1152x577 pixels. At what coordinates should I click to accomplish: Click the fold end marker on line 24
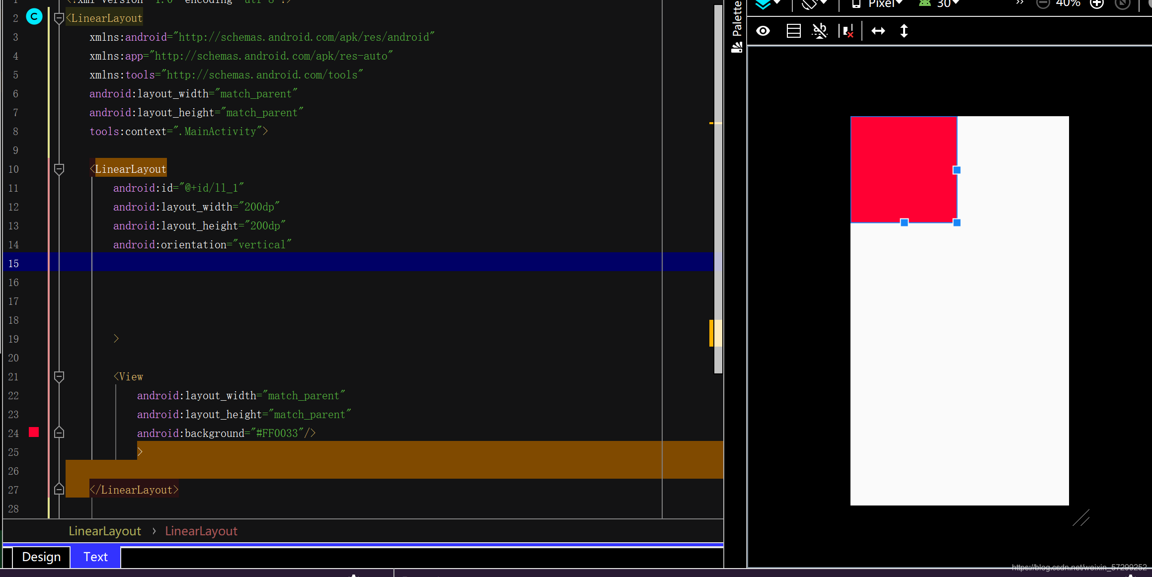tap(59, 433)
